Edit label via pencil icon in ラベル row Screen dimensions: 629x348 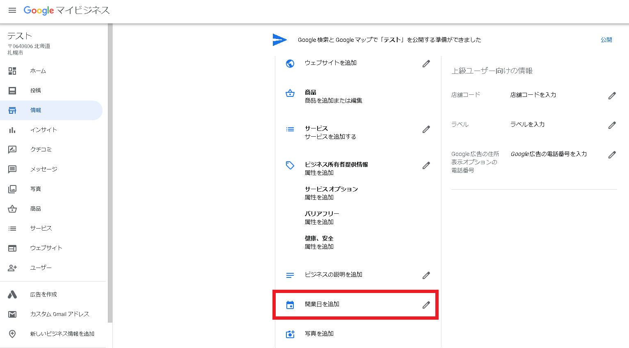[612, 125]
